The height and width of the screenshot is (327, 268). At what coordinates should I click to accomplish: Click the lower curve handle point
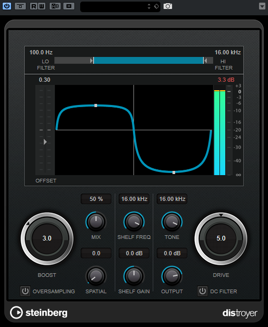coord(174,172)
